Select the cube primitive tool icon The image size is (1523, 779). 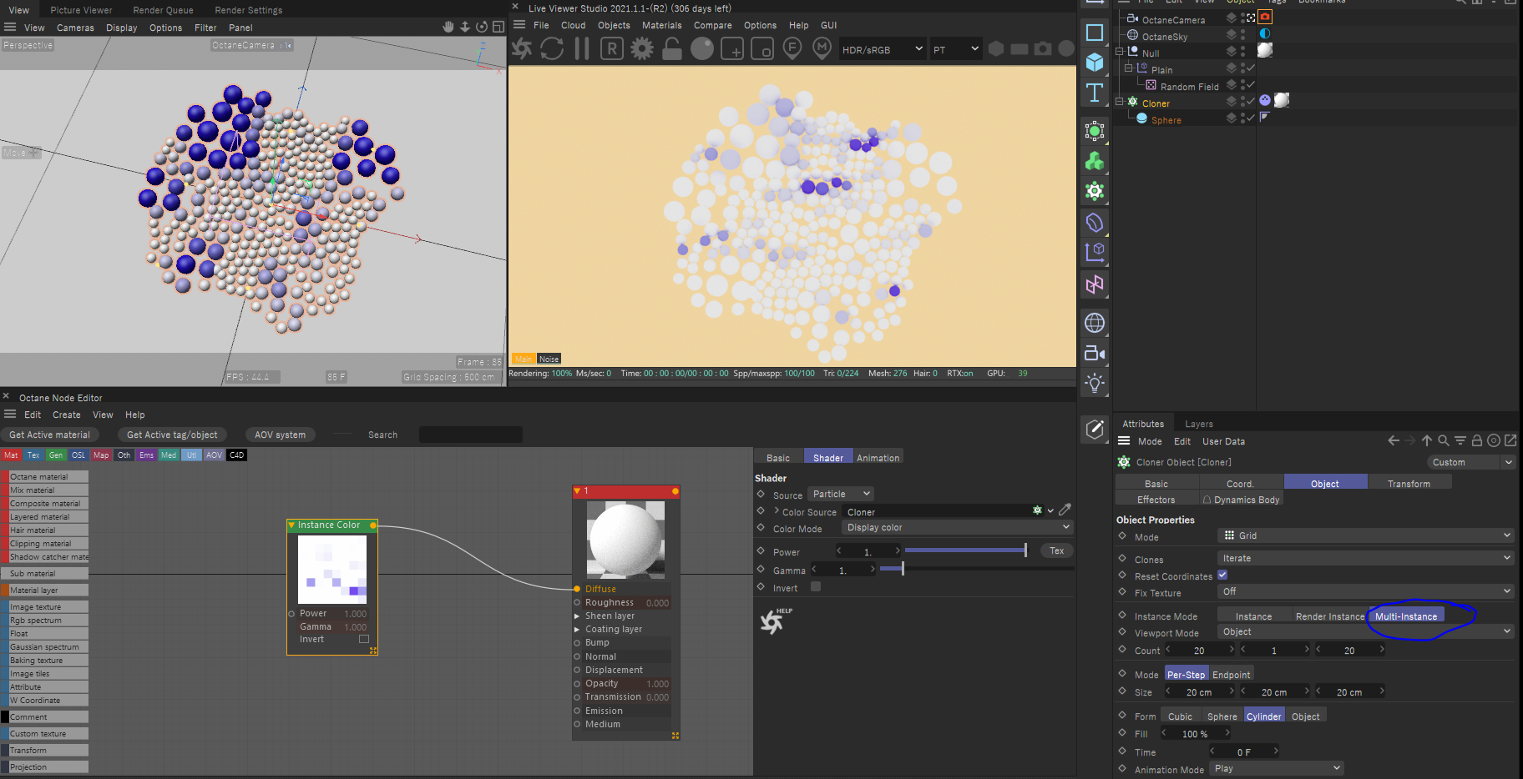click(1095, 63)
